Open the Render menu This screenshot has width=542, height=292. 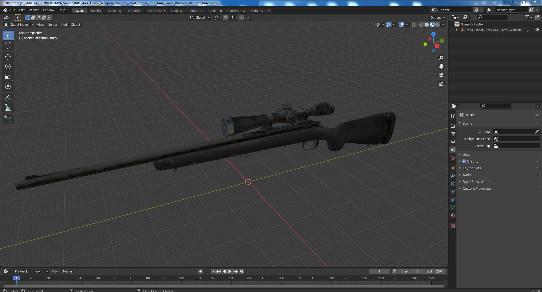pyautogui.click(x=34, y=10)
